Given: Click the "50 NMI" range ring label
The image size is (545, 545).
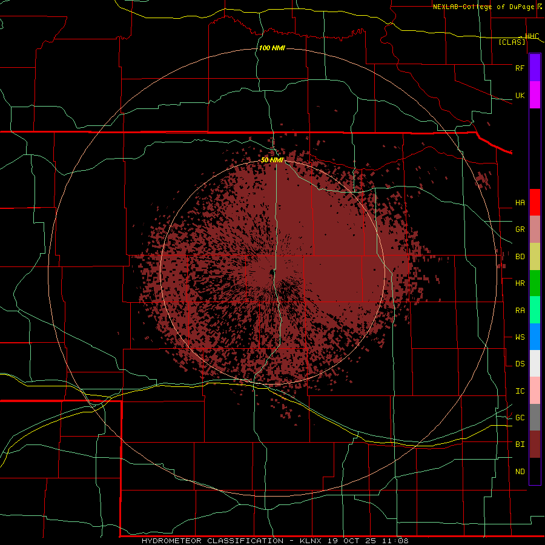Looking at the screenshot, I should (272, 160).
